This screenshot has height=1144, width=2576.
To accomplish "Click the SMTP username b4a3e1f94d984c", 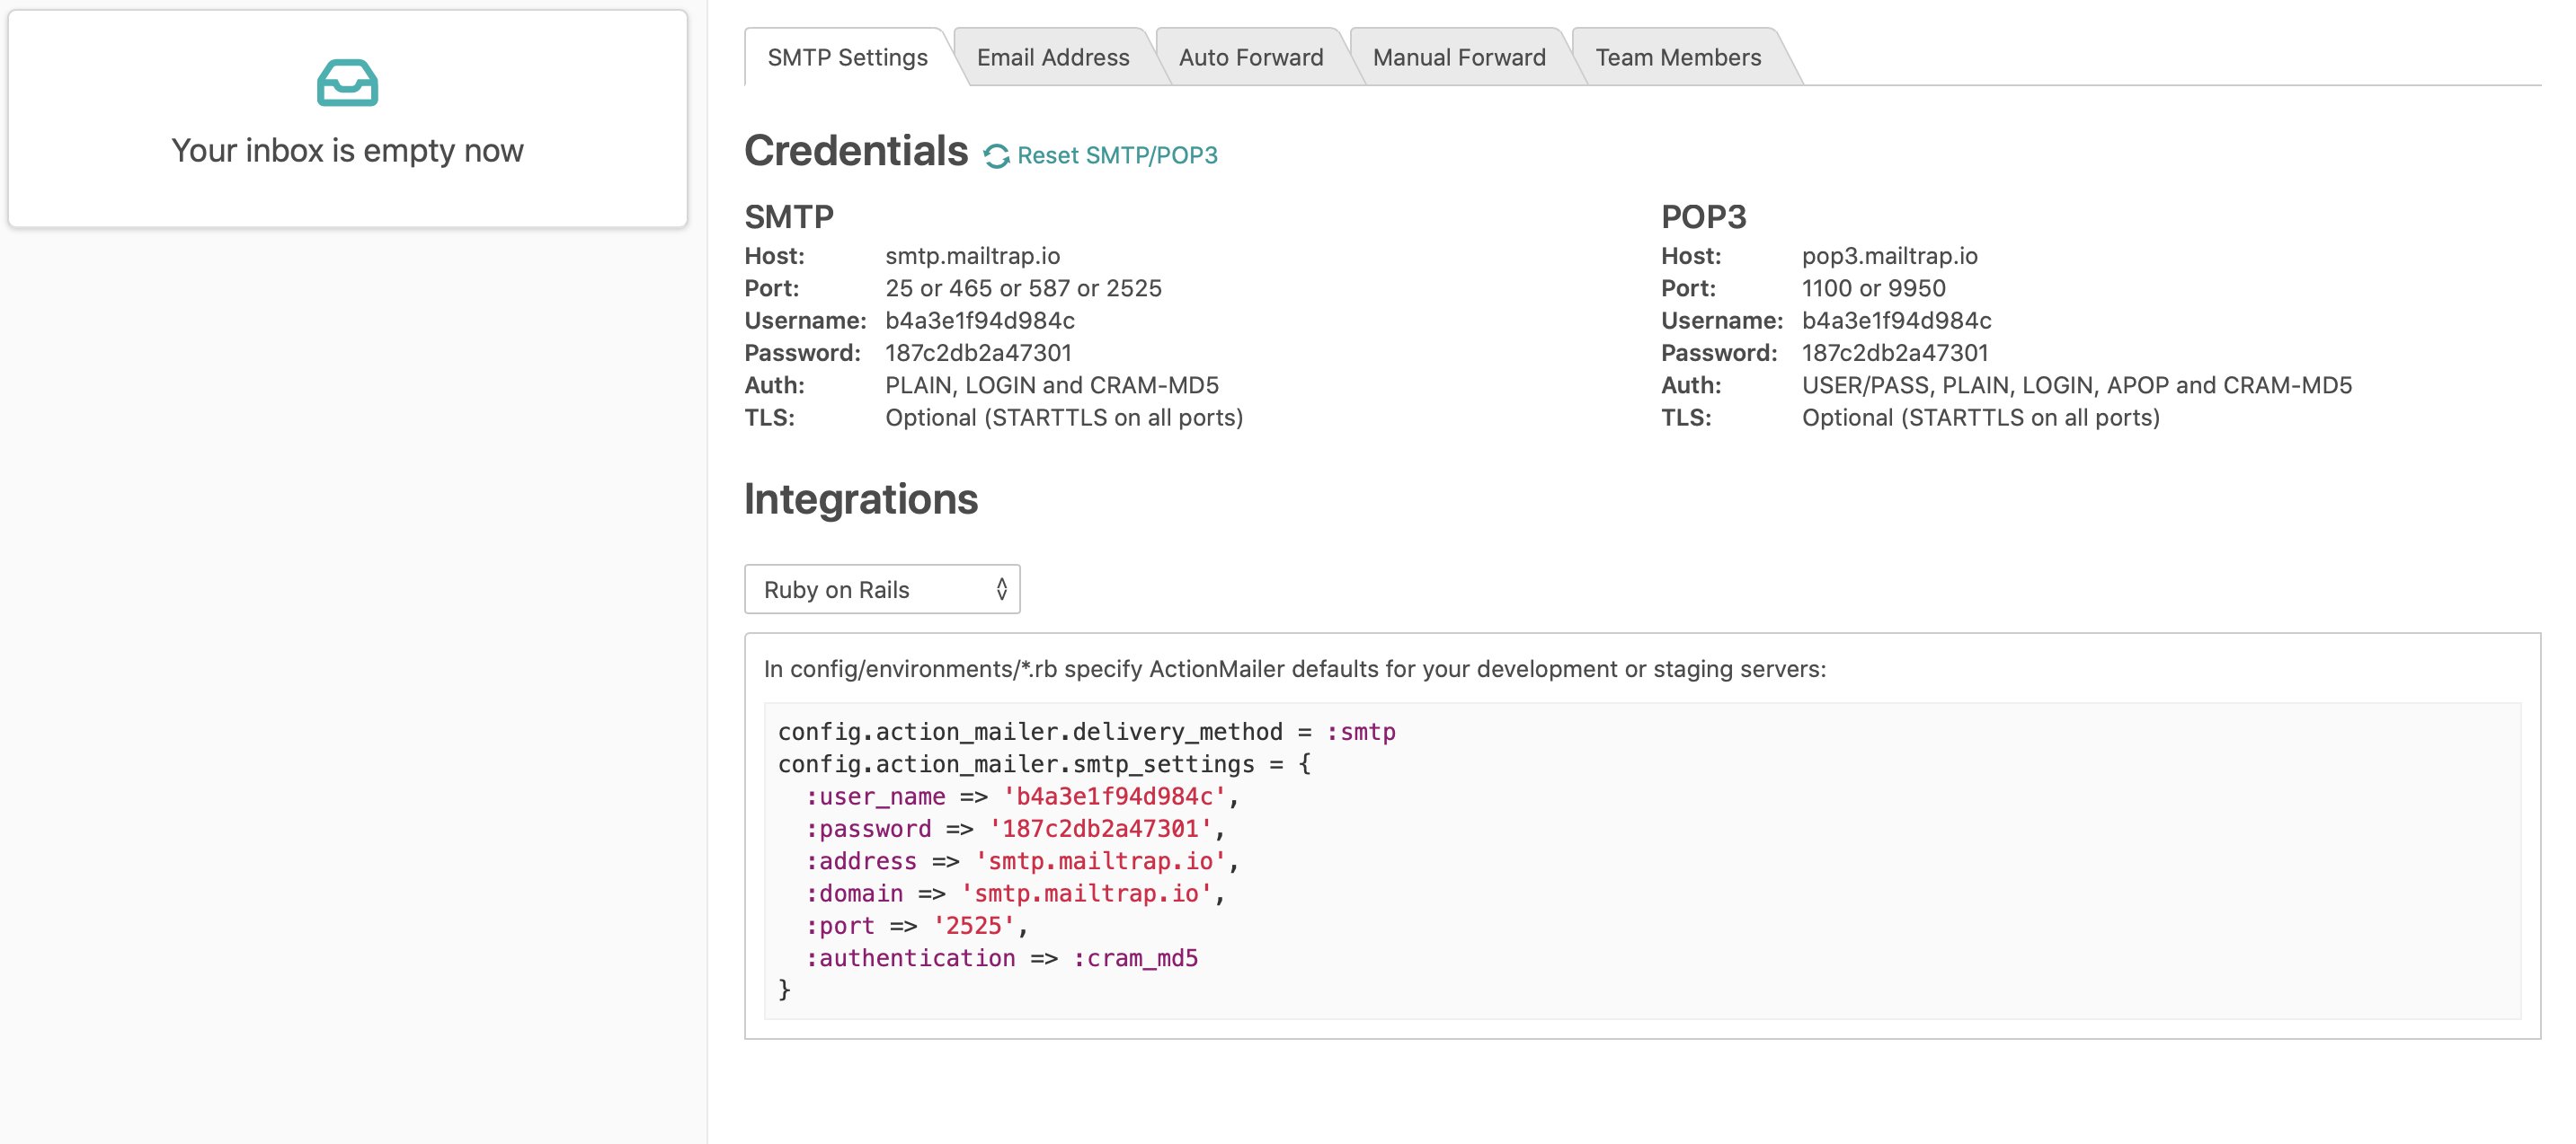I will [980, 321].
